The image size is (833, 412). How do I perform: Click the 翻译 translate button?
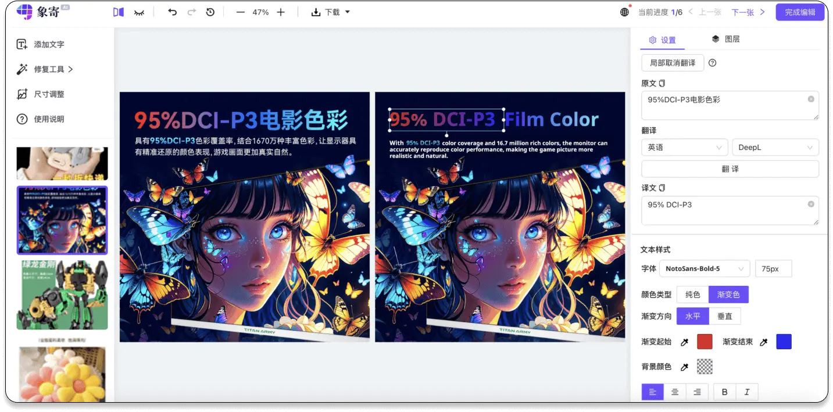coord(730,169)
